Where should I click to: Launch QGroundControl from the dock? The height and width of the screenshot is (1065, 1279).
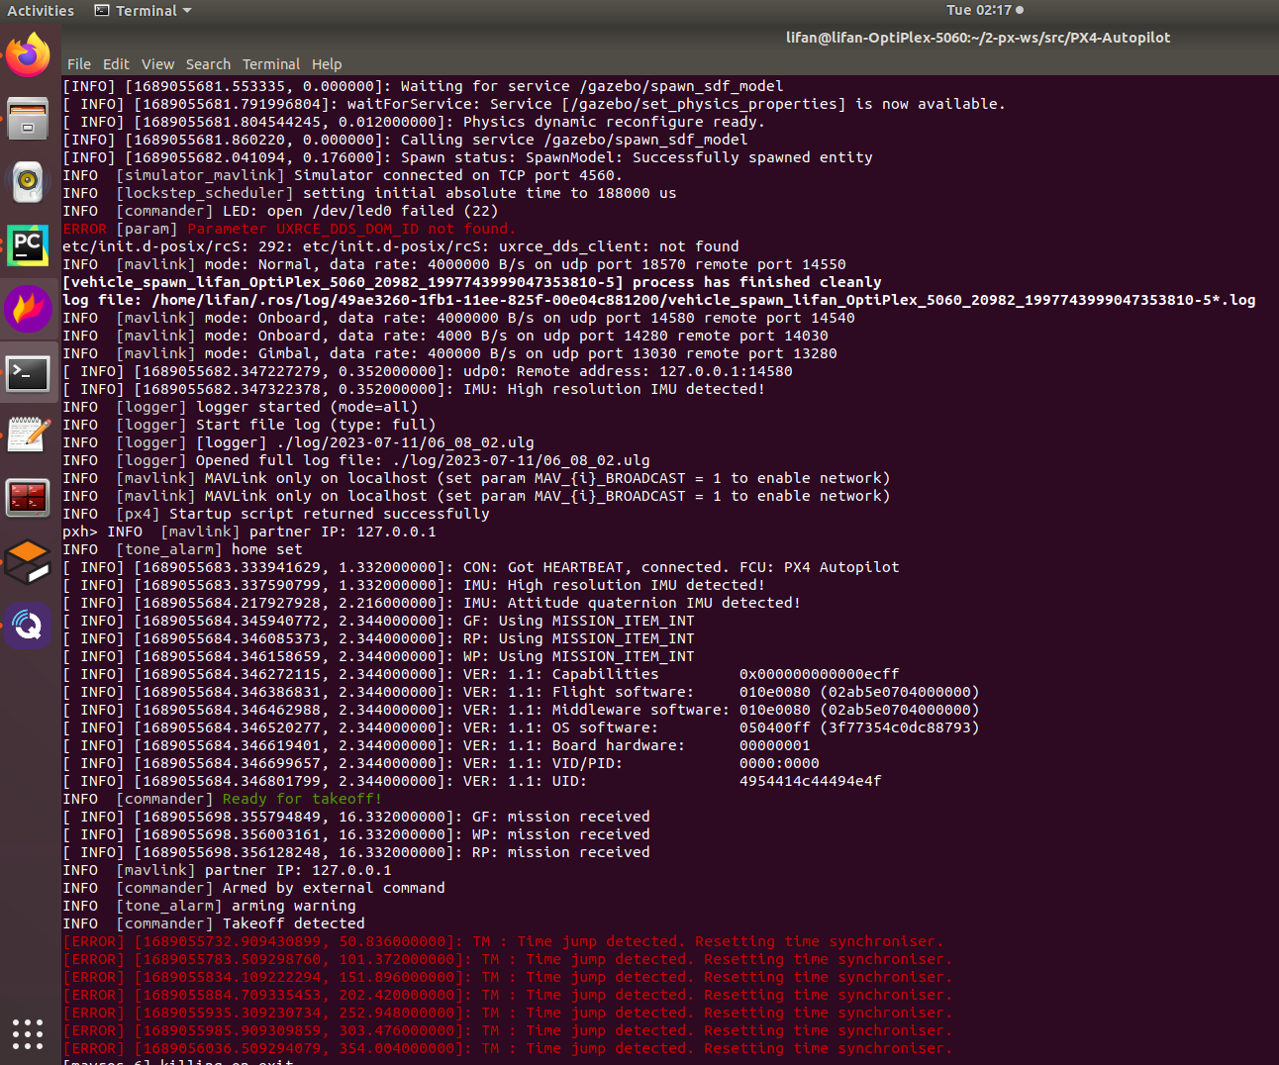click(27, 625)
